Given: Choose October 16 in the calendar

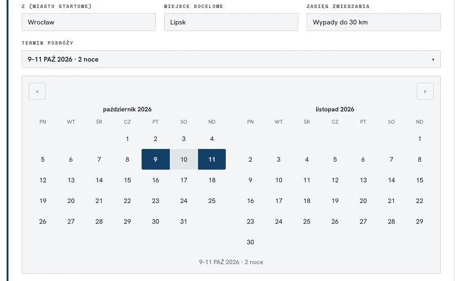Looking at the screenshot, I should tap(156, 180).
